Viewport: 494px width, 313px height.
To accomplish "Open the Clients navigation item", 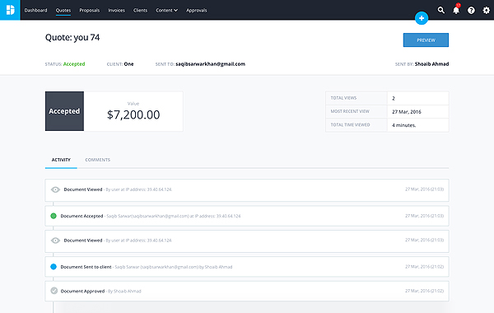I will pyautogui.click(x=140, y=11).
